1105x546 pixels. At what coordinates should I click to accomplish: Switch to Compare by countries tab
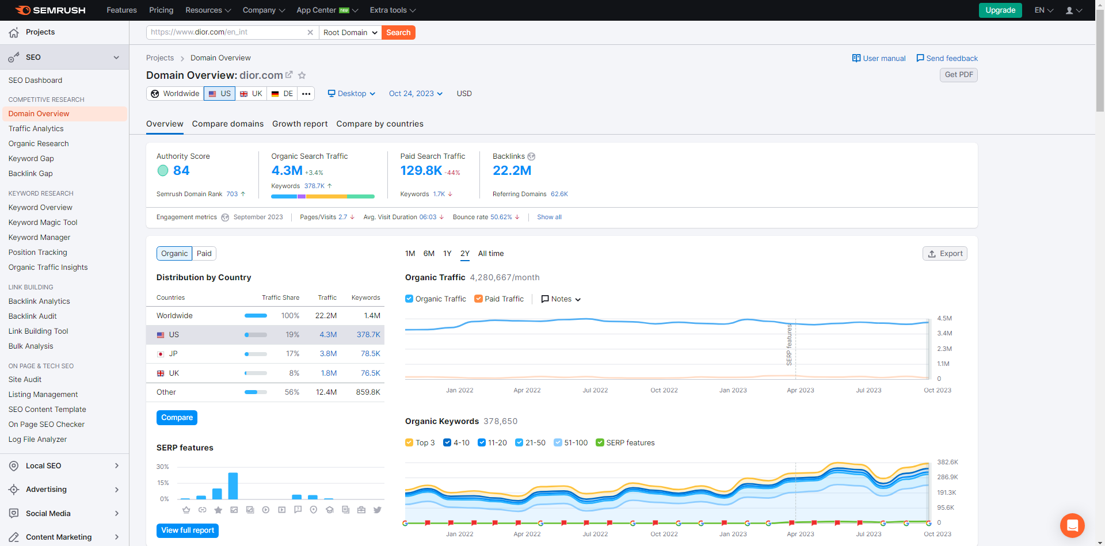click(x=380, y=124)
